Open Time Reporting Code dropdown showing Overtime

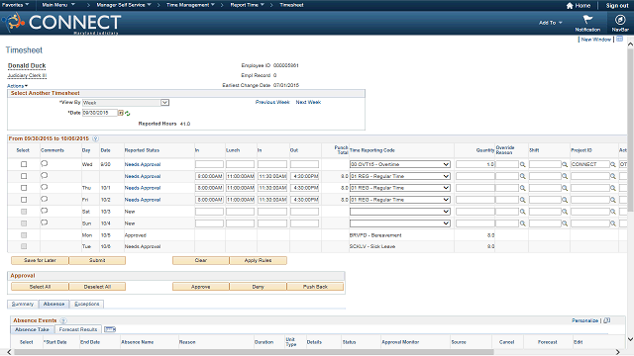pos(400,164)
